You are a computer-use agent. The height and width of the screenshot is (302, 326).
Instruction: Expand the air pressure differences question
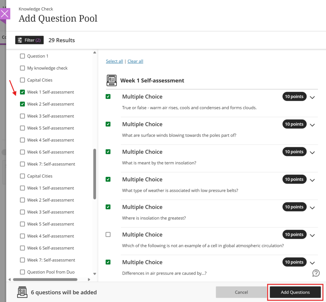click(x=312, y=263)
